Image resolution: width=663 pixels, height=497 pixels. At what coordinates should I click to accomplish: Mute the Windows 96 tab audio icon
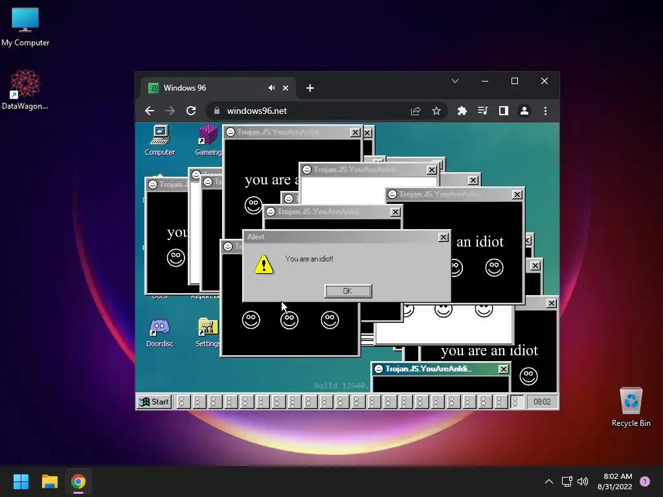click(x=271, y=88)
